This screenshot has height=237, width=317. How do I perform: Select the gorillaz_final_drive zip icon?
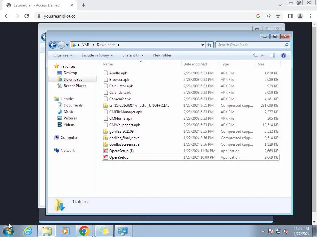(106, 138)
